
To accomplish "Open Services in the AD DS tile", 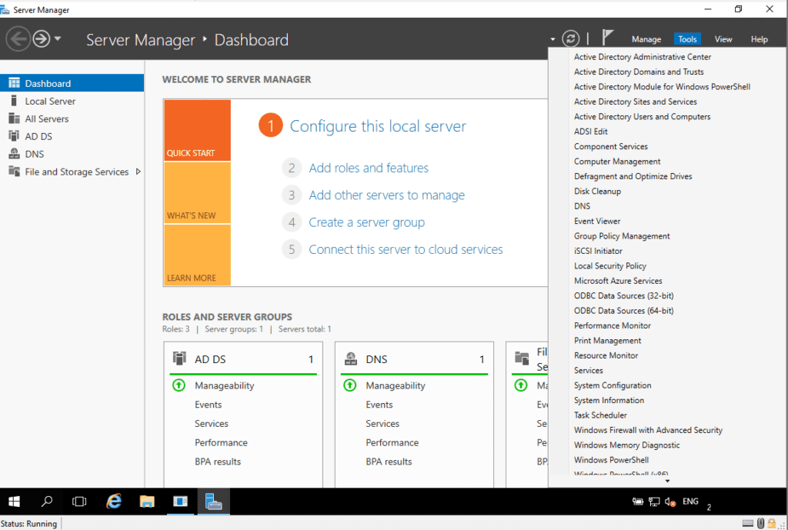I will coord(212,424).
